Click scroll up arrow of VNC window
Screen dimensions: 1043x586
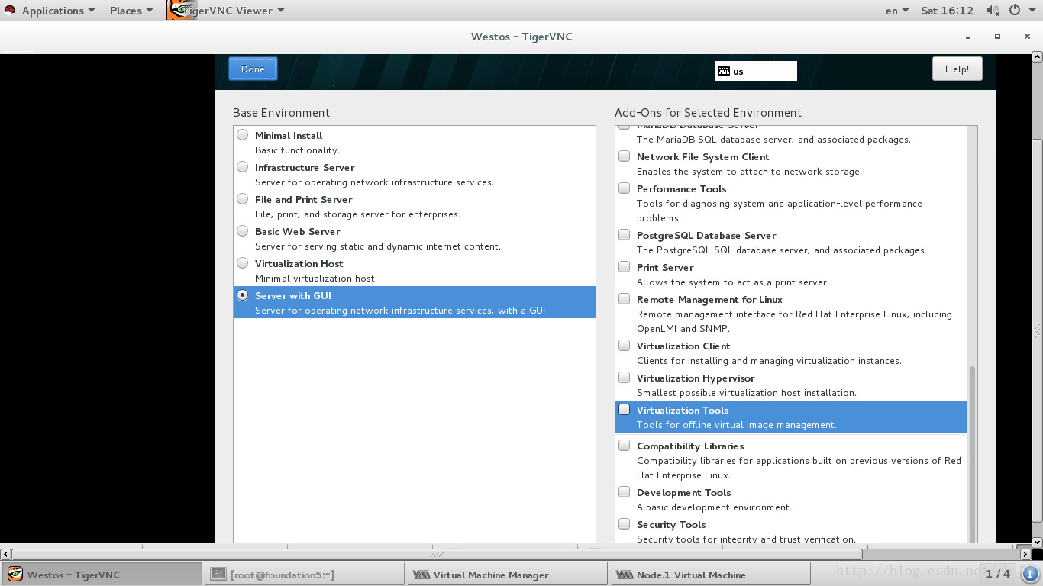(1037, 56)
